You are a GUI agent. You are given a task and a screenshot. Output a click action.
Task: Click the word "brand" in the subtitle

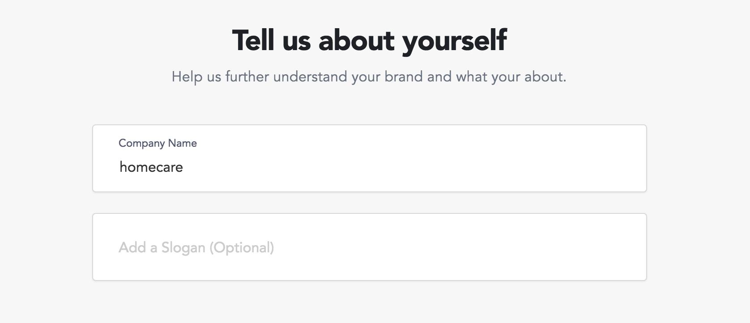click(x=403, y=77)
